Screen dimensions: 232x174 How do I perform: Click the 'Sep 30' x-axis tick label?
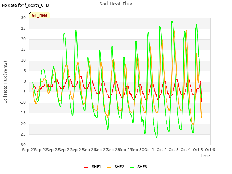pos(138,150)
